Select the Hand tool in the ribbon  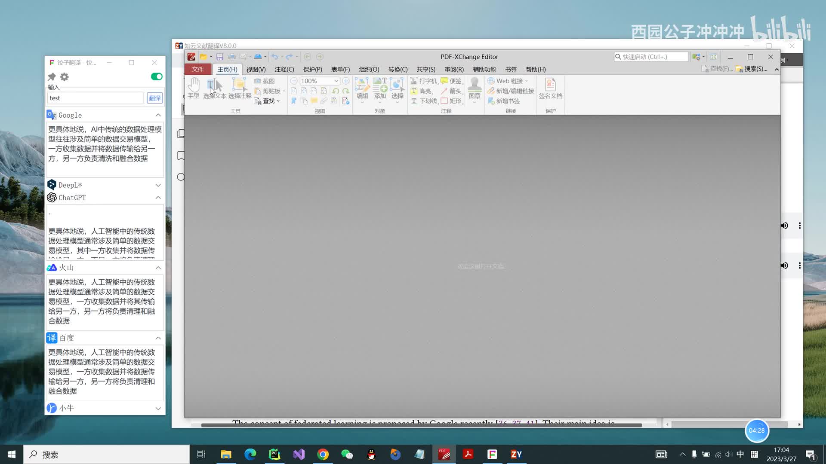point(194,88)
